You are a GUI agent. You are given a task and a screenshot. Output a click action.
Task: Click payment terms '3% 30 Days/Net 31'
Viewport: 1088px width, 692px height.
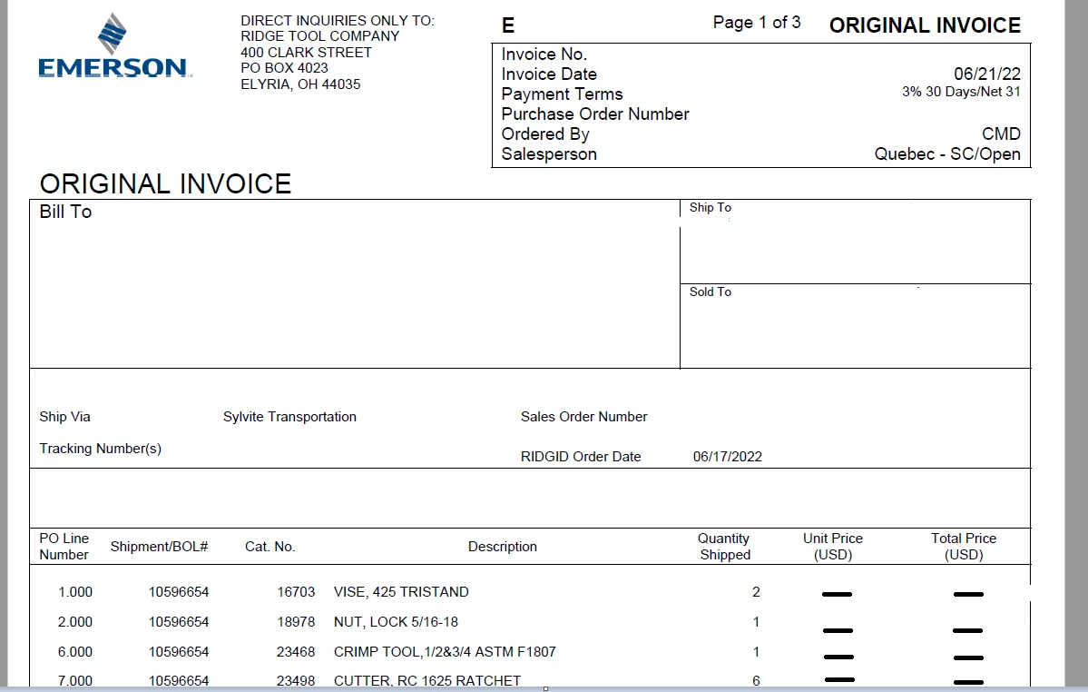(961, 92)
